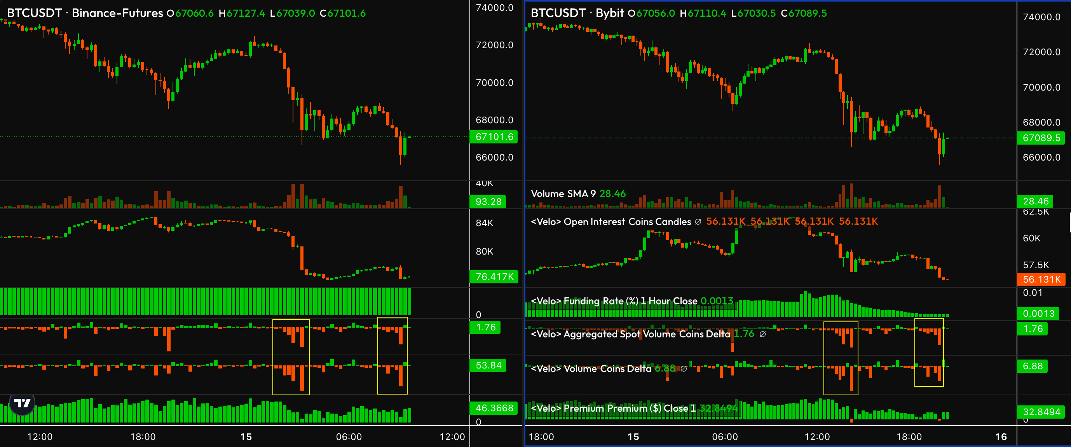Click the 46.3668 premium value label
This screenshot has height=447, width=1071.
[x=494, y=408]
